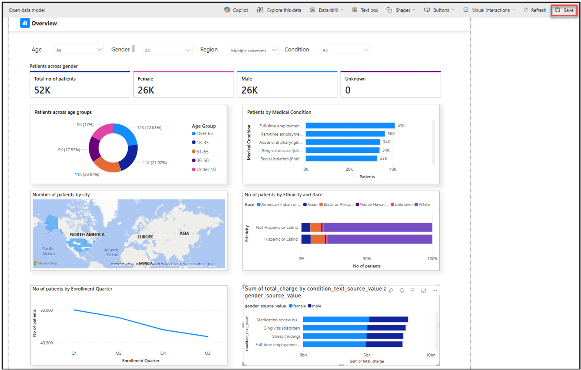Image resolution: width=581 pixels, height=370 pixels.
Task: Click the 12K (22.68%) donut label
Action: 149,127
